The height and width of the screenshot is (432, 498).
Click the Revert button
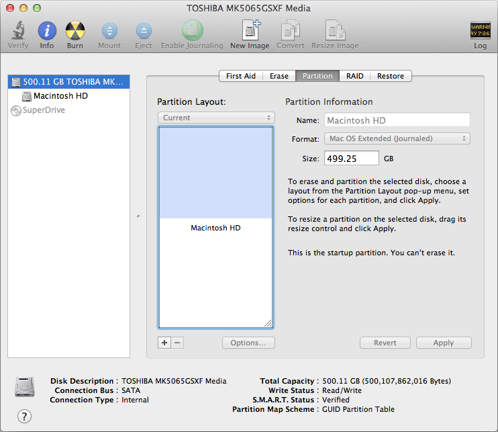[x=385, y=343]
